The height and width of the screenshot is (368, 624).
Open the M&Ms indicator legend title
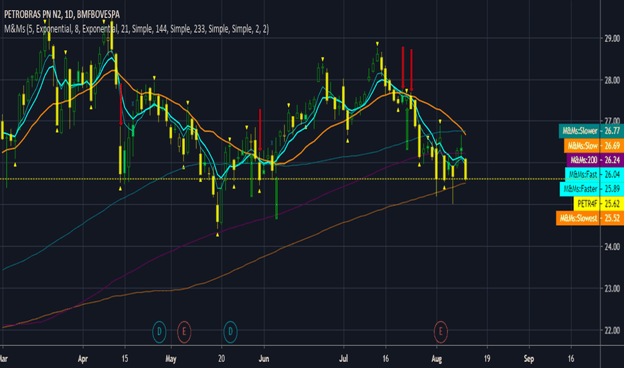point(137,29)
